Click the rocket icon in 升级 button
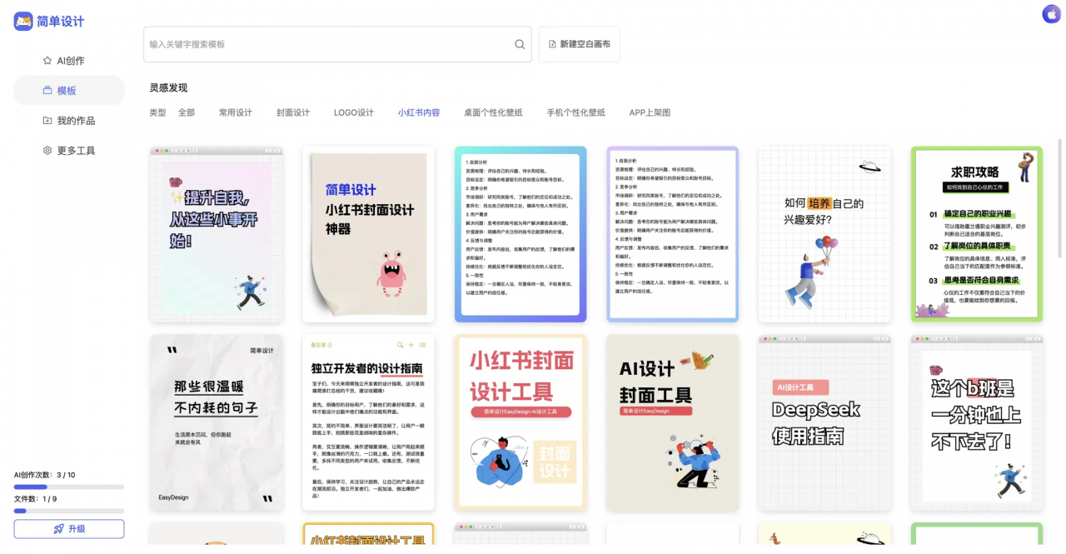The width and height of the screenshot is (1066, 554). pyautogui.click(x=58, y=529)
